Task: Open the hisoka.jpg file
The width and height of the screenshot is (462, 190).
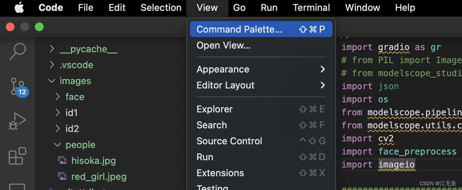Action: (93, 161)
